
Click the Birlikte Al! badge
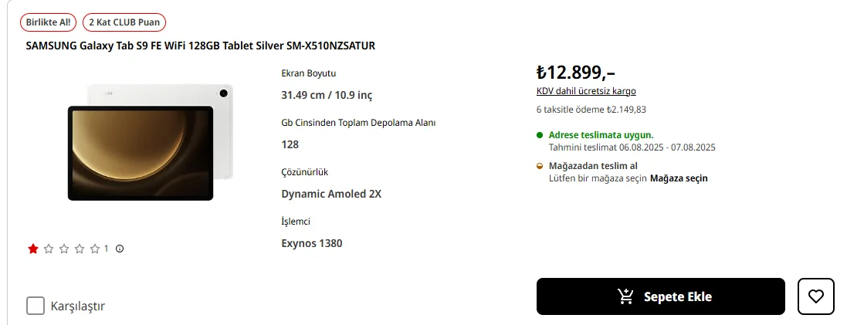click(x=48, y=22)
